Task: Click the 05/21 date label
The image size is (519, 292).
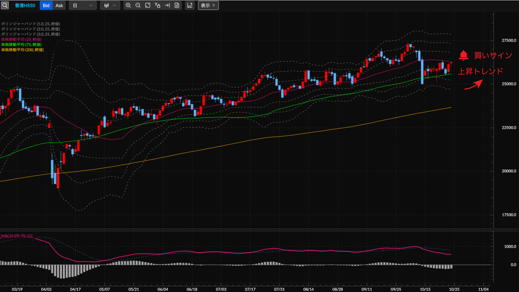Action: coord(134,289)
